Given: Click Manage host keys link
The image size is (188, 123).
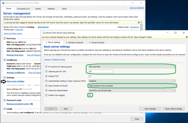Looking at the screenshot, I should [x=15, y=55].
